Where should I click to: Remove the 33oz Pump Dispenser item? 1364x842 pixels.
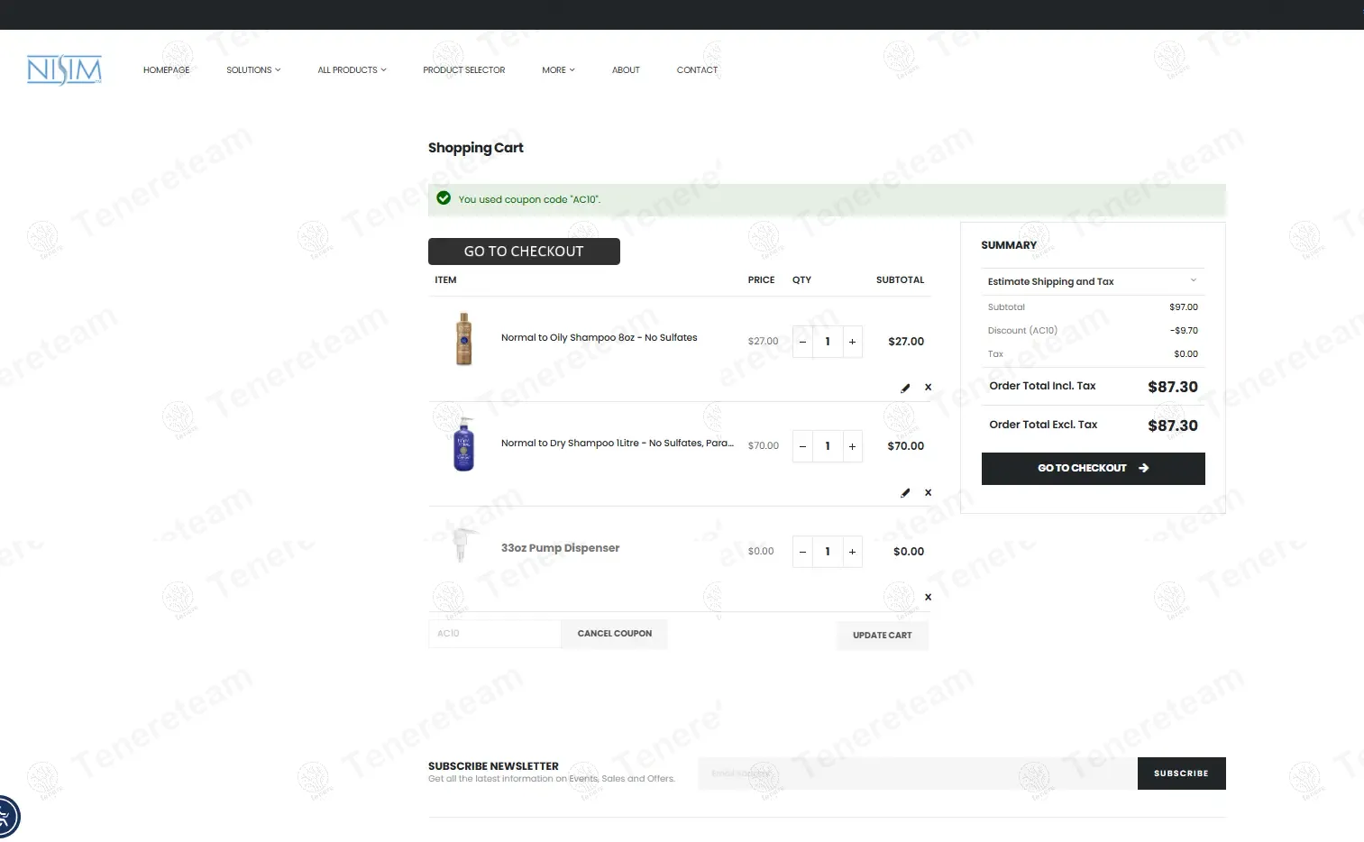928,598
